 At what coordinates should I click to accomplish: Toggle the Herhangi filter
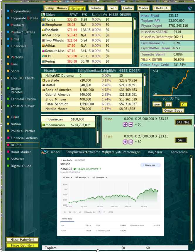click(77, 8)
